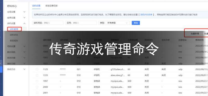Click wss protocol in row 1997
The height and width of the screenshot is (96, 208).
[x=180, y=81]
